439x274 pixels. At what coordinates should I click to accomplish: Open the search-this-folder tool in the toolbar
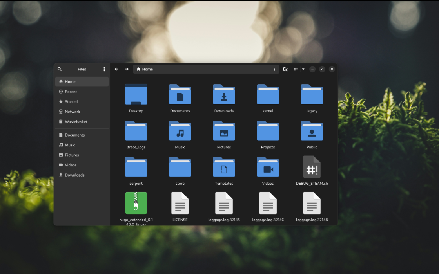point(285,69)
